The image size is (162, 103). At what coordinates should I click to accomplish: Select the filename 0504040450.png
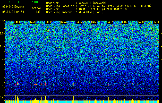[x=13, y=7]
